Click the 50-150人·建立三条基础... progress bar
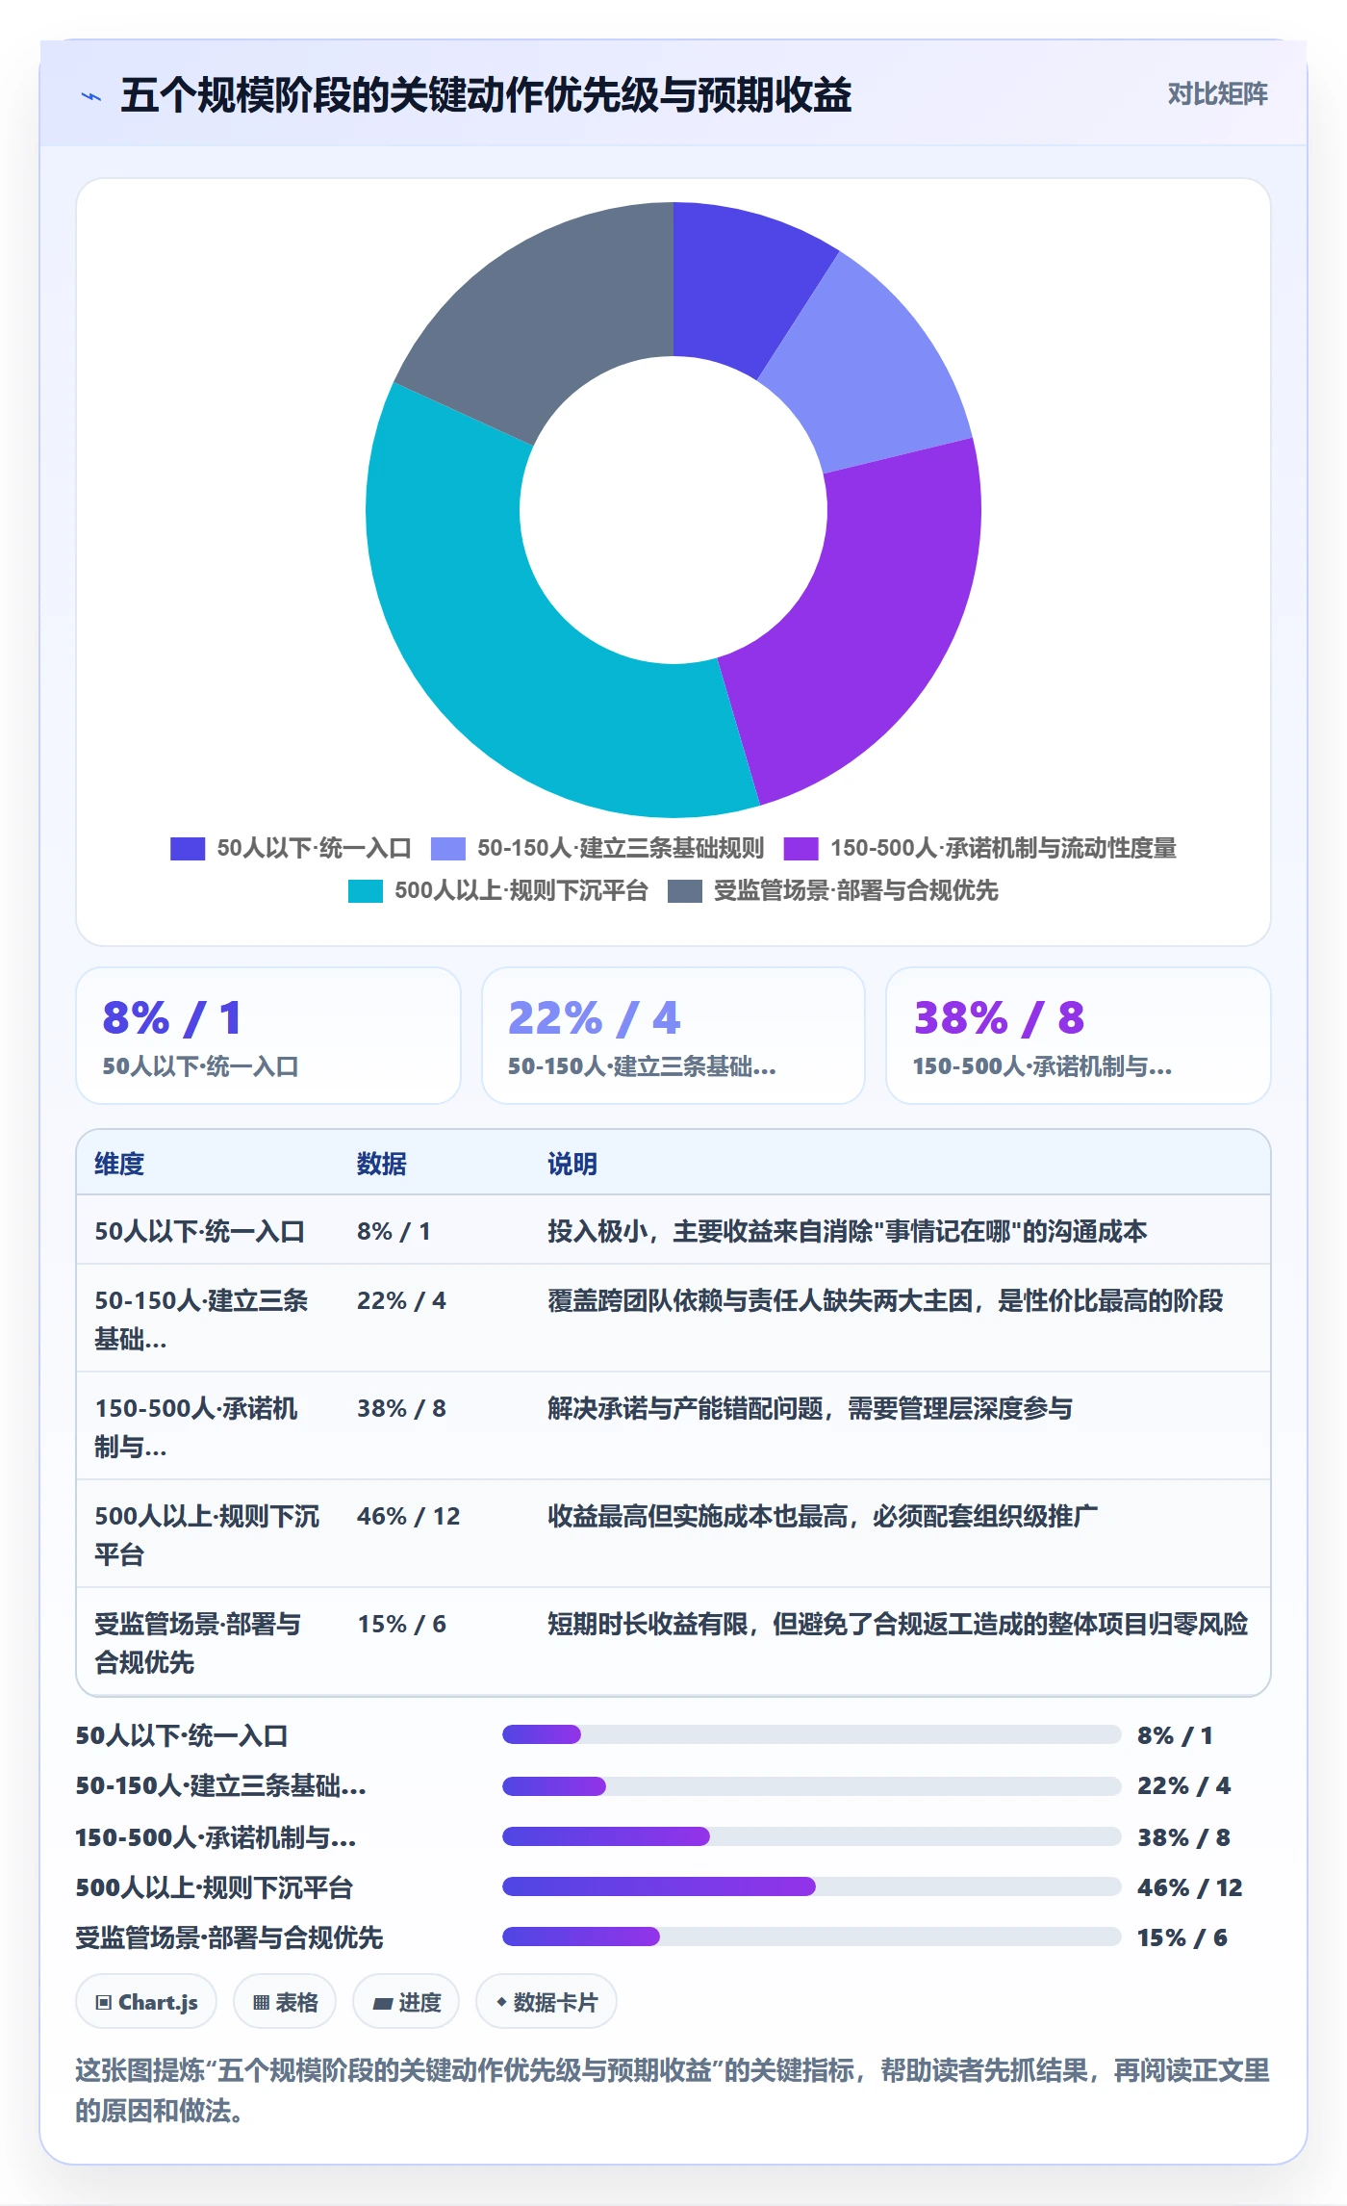 click(811, 1786)
